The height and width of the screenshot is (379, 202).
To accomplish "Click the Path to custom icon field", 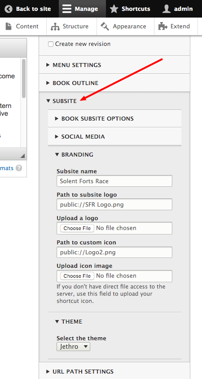I will (x=114, y=253).
